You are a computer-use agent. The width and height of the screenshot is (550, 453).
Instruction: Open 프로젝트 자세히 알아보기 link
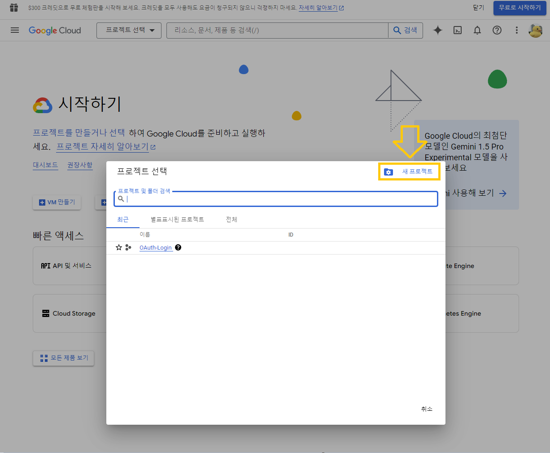tap(106, 147)
